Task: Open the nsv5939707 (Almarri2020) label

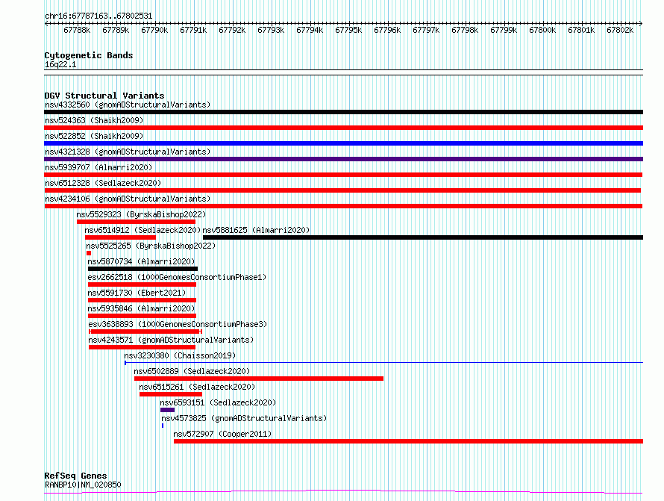Action: pos(98,167)
